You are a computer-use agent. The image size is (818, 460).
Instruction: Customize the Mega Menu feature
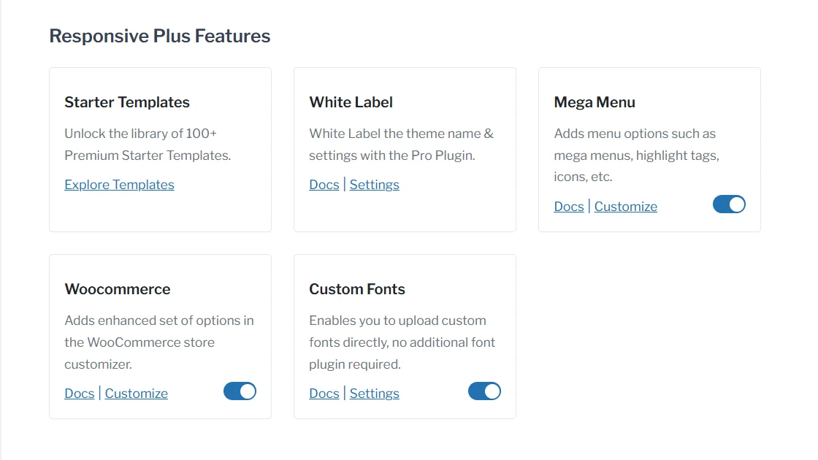point(625,207)
